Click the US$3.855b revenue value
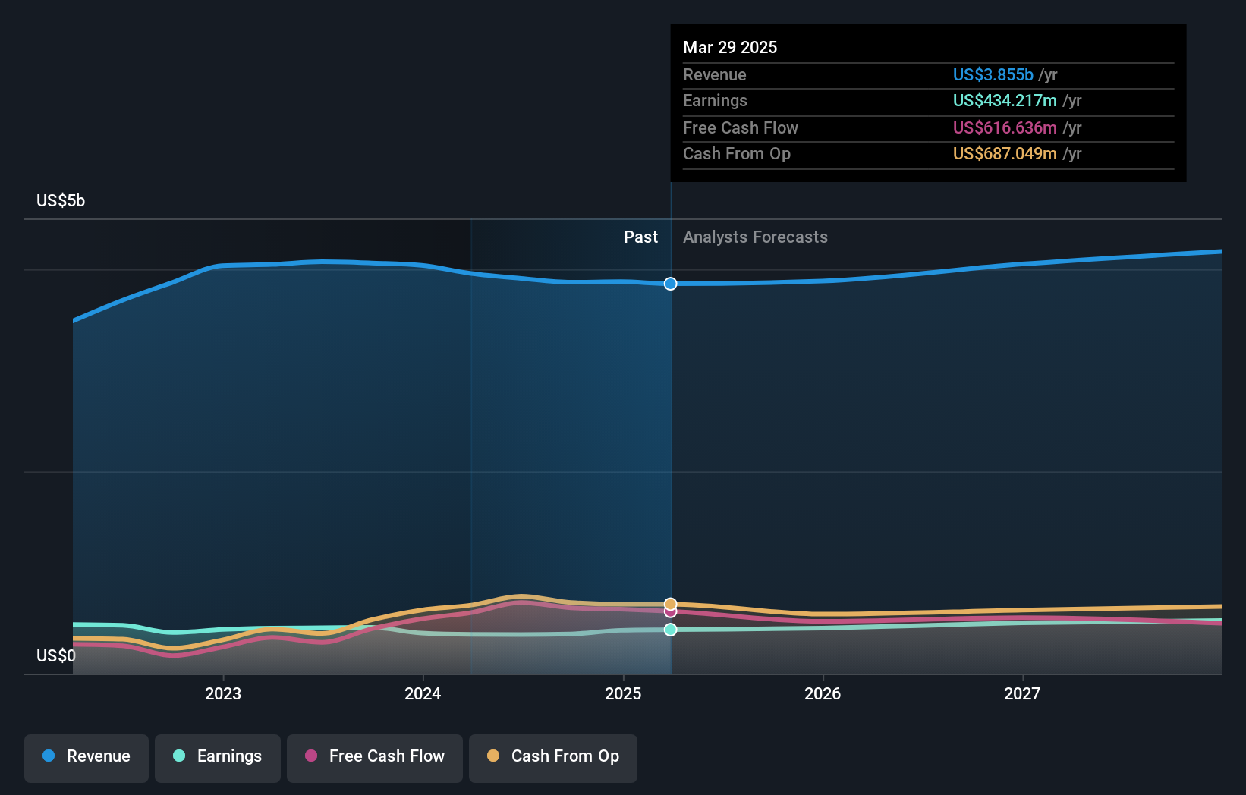Viewport: 1246px width, 795px height. point(993,74)
